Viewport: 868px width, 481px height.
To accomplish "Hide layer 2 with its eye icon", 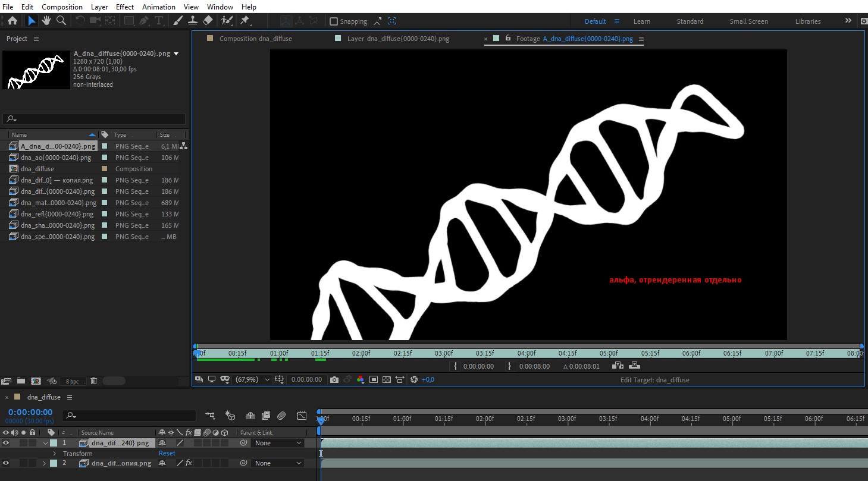I will [x=6, y=463].
